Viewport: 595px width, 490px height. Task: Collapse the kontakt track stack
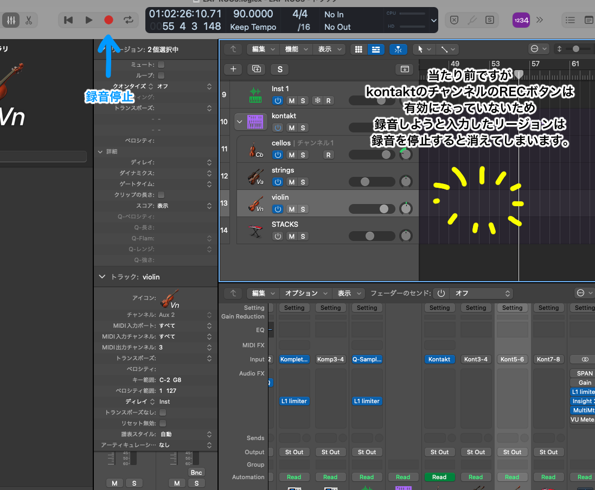click(239, 122)
